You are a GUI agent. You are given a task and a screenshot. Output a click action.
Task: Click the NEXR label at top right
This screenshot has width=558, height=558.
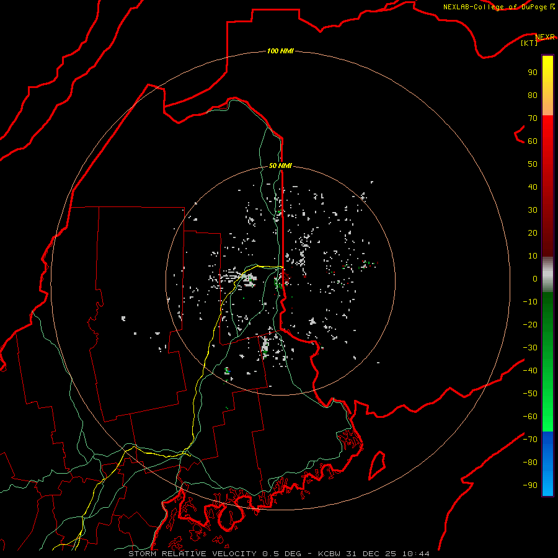click(x=545, y=37)
